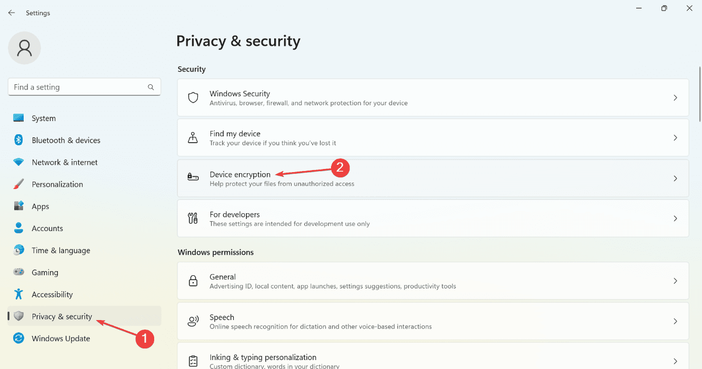Click the Speech recognition icon
The height and width of the screenshot is (369, 702).
[x=193, y=321]
